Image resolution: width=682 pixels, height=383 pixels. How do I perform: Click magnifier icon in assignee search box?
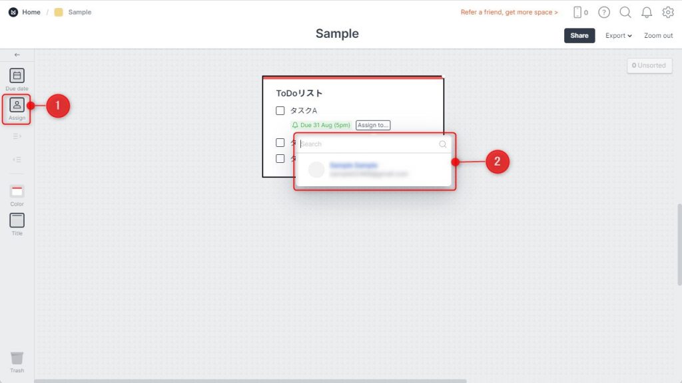(442, 144)
